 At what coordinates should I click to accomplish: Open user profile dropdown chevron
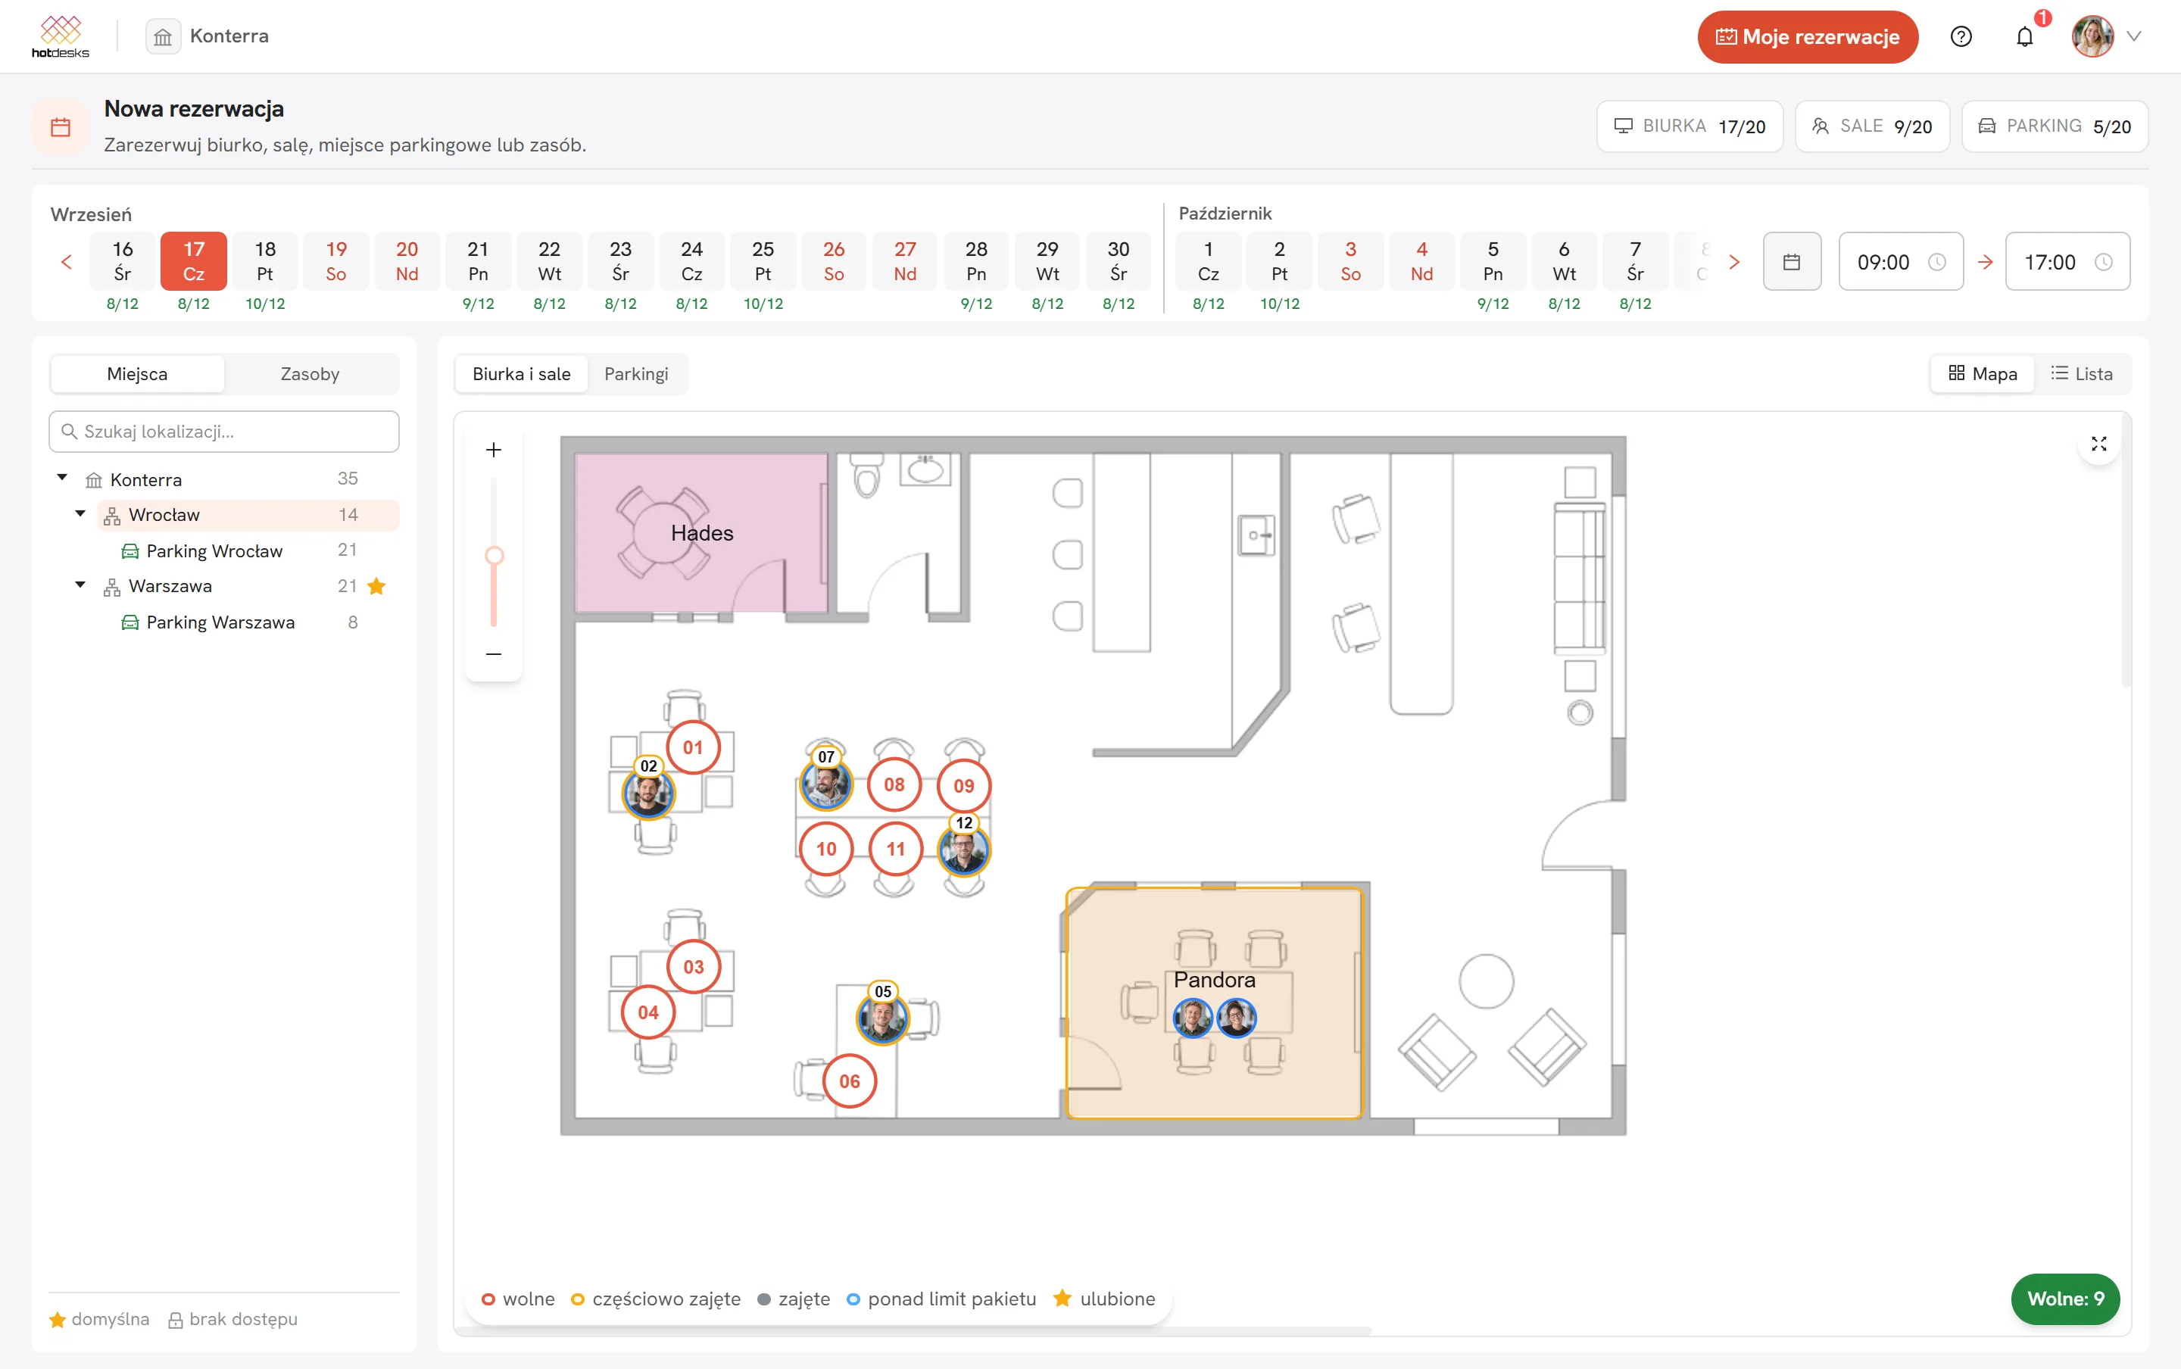pos(2133,37)
